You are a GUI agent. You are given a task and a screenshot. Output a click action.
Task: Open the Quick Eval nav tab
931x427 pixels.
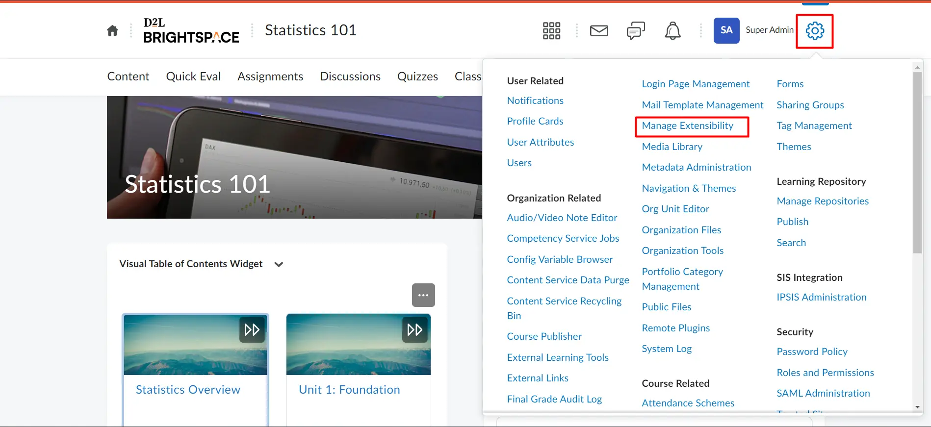coord(193,76)
